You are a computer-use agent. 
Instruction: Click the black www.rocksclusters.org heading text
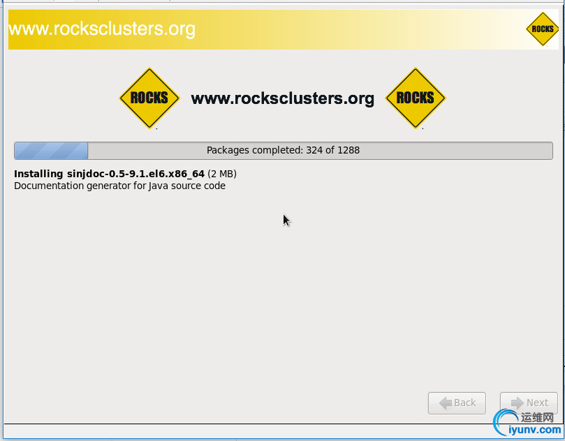click(282, 98)
